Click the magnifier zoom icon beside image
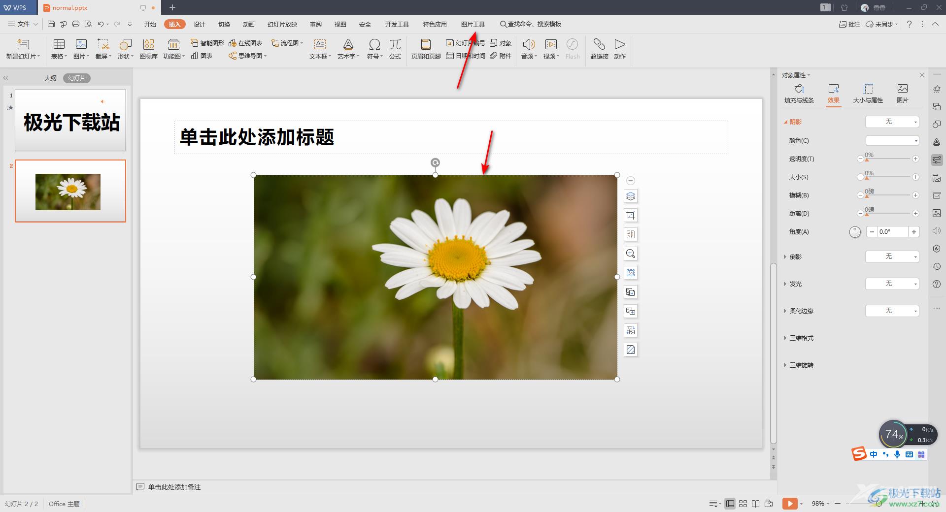 coord(631,254)
